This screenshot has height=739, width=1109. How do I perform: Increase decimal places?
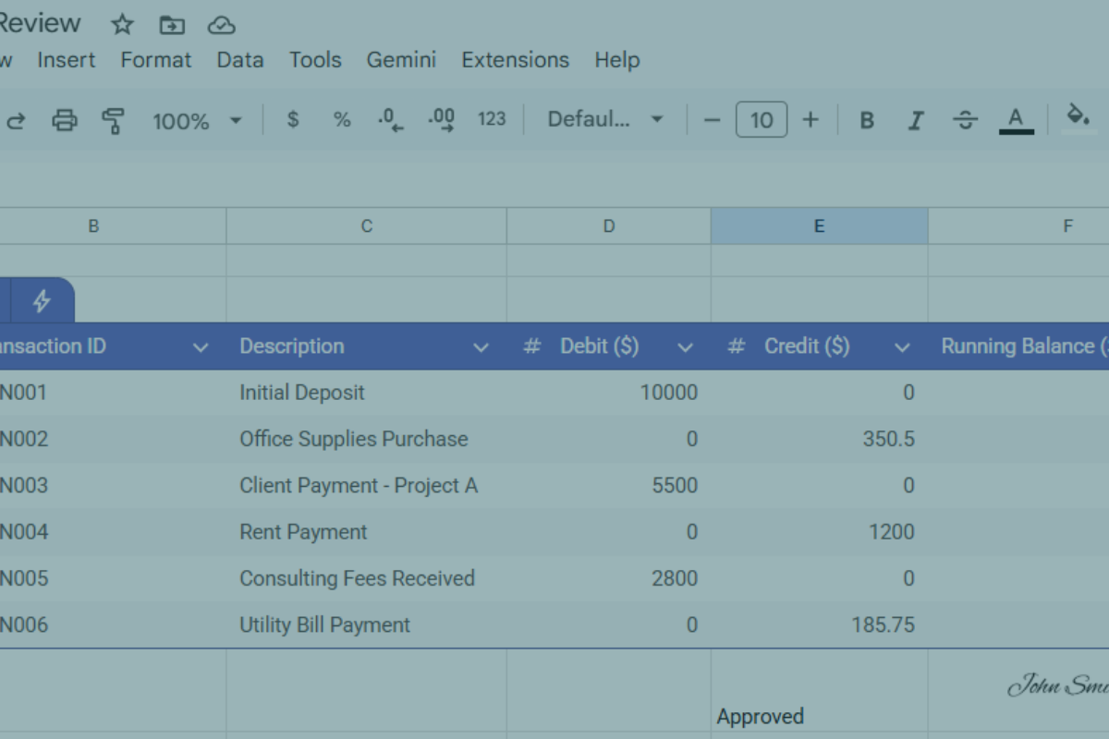tap(441, 120)
